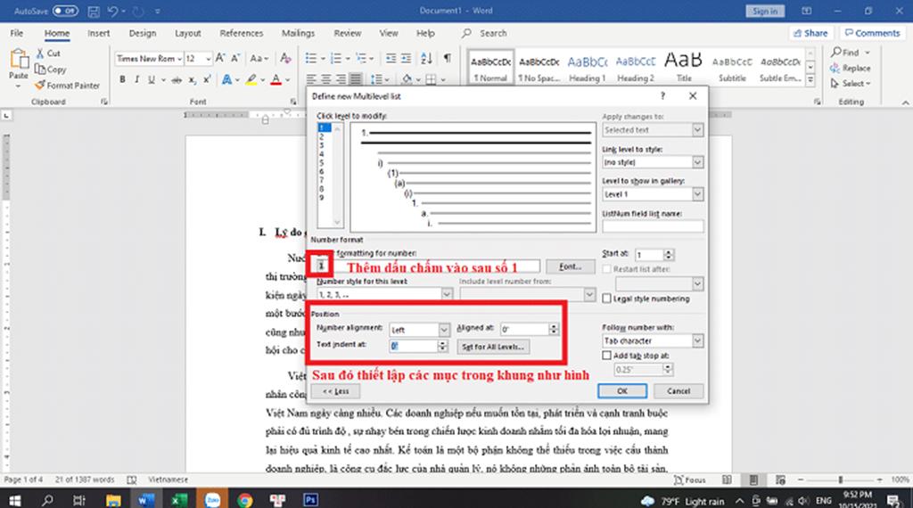The height and width of the screenshot is (508, 913).
Task: Undo the last action
Action: 112,11
